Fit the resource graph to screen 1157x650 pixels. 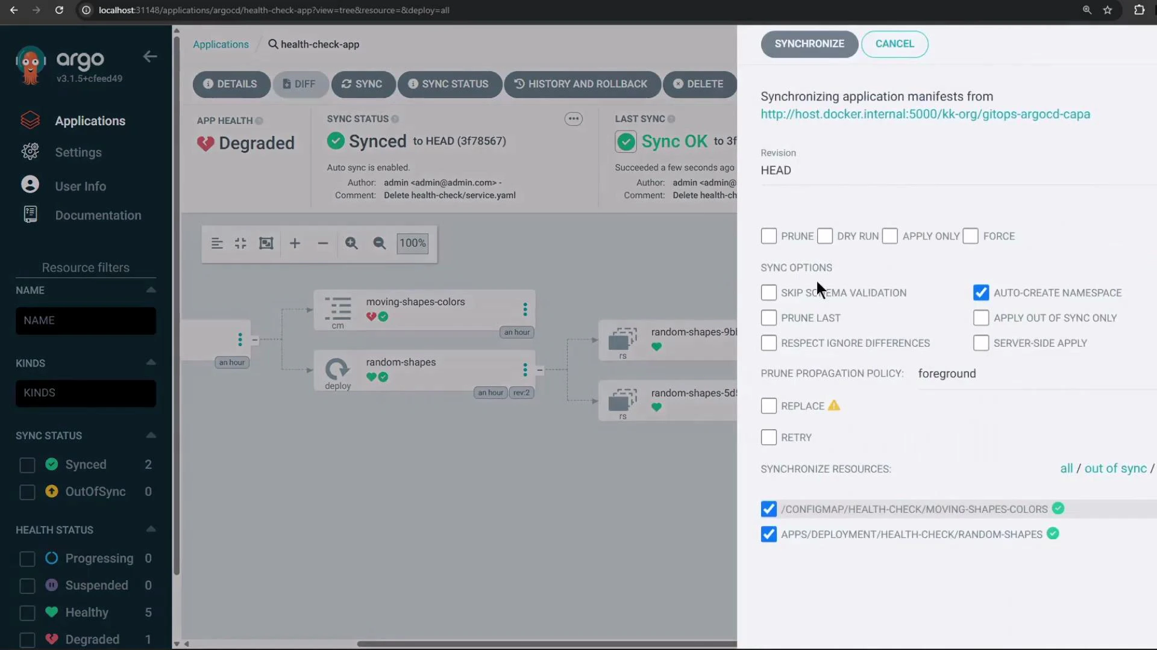(266, 243)
